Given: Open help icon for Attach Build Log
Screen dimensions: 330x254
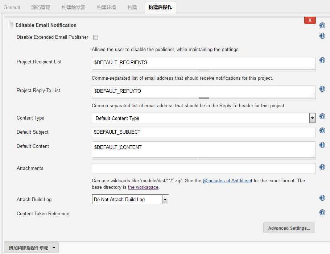Looking at the screenshot, I should pos(322,198).
